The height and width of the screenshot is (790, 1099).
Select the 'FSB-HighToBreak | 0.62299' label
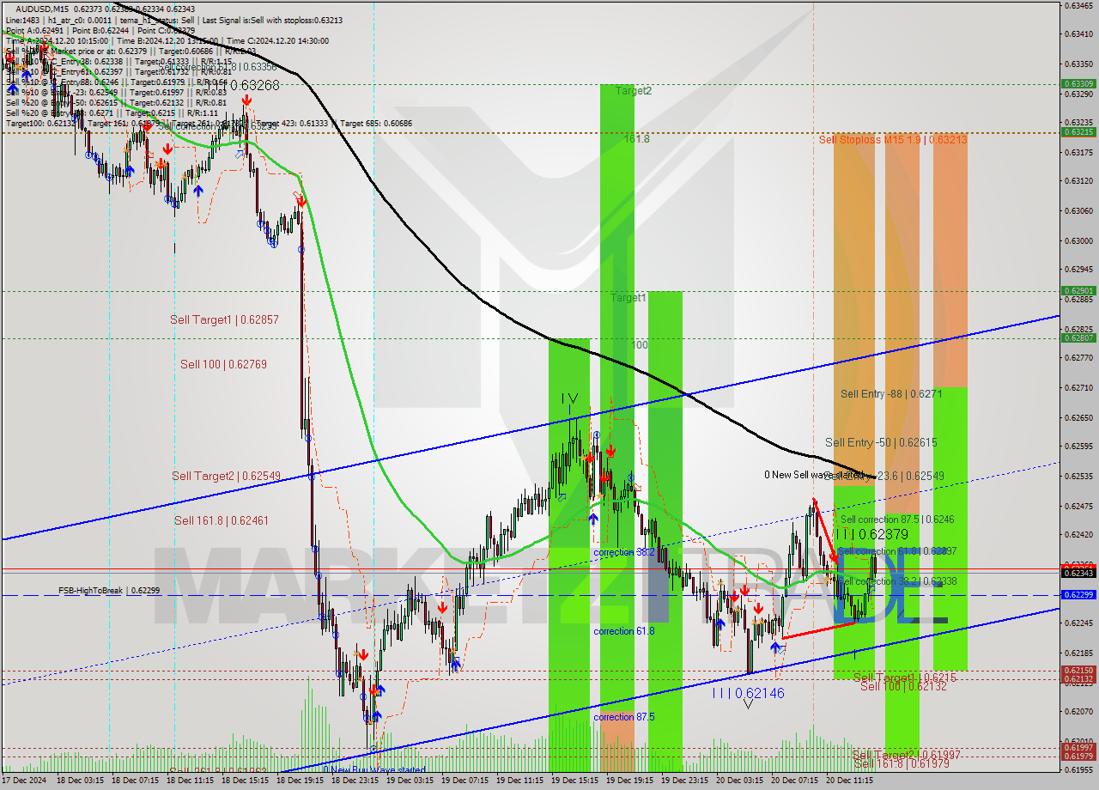109,591
